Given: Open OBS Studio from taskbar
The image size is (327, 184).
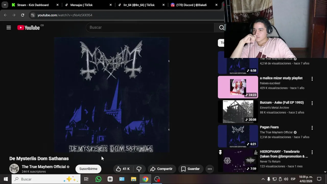Looking at the screenshot, I should pyautogui.click(x=157, y=179).
